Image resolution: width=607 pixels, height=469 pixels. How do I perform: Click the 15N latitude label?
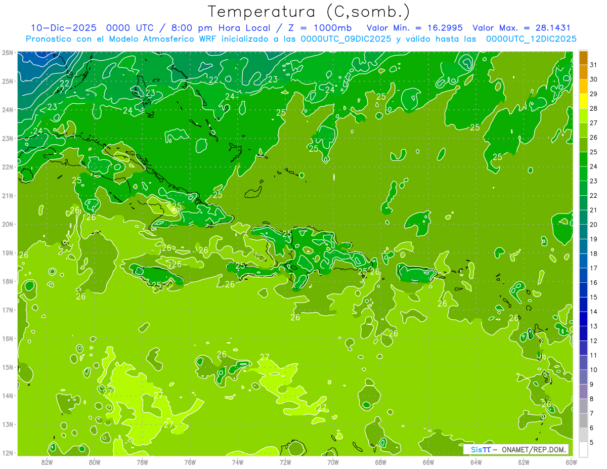[x=8, y=367]
